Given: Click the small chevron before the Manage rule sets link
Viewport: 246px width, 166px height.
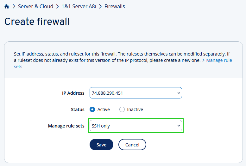Looking at the screenshot, I should pos(203,60).
